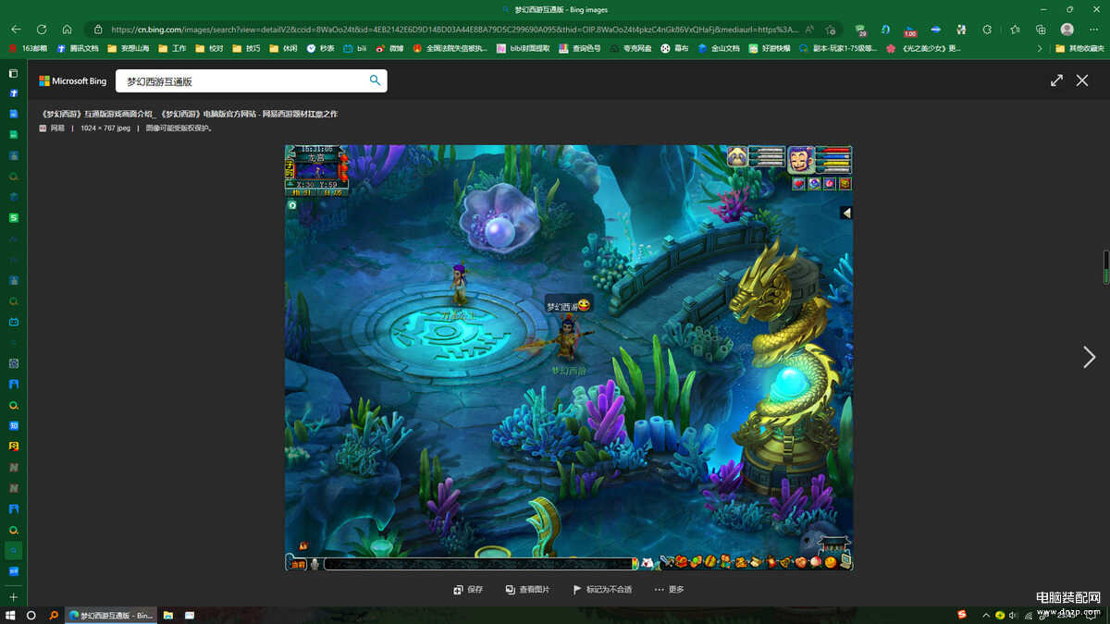The image size is (1110, 624).
Task: Click the volume speaker tray icon
Action: [x=1014, y=615]
